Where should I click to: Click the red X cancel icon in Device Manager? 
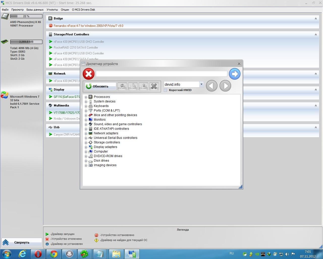pyautogui.click(x=89, y=74)
